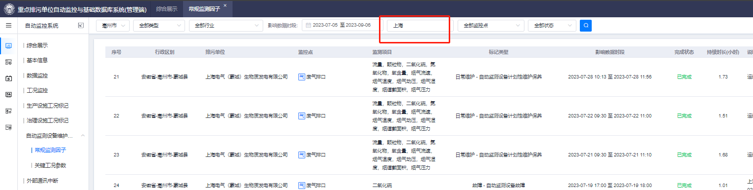This screenshot has width=753, height=190.
Task: Click the 监控点 column header
Action: [305, 52]
